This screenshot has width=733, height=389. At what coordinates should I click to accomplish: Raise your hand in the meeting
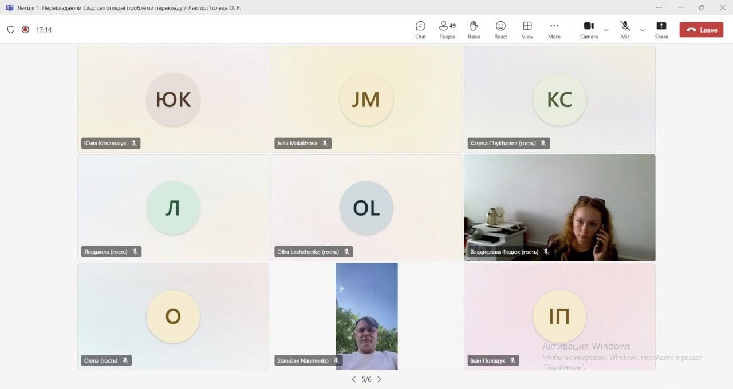[474, 30]
